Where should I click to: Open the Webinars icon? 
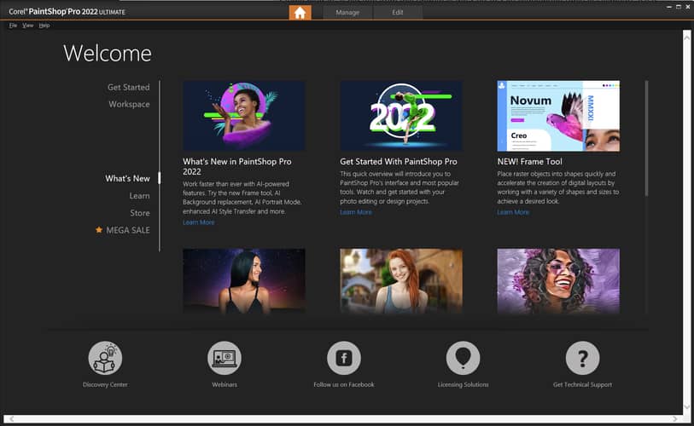[x=225, y=358]
